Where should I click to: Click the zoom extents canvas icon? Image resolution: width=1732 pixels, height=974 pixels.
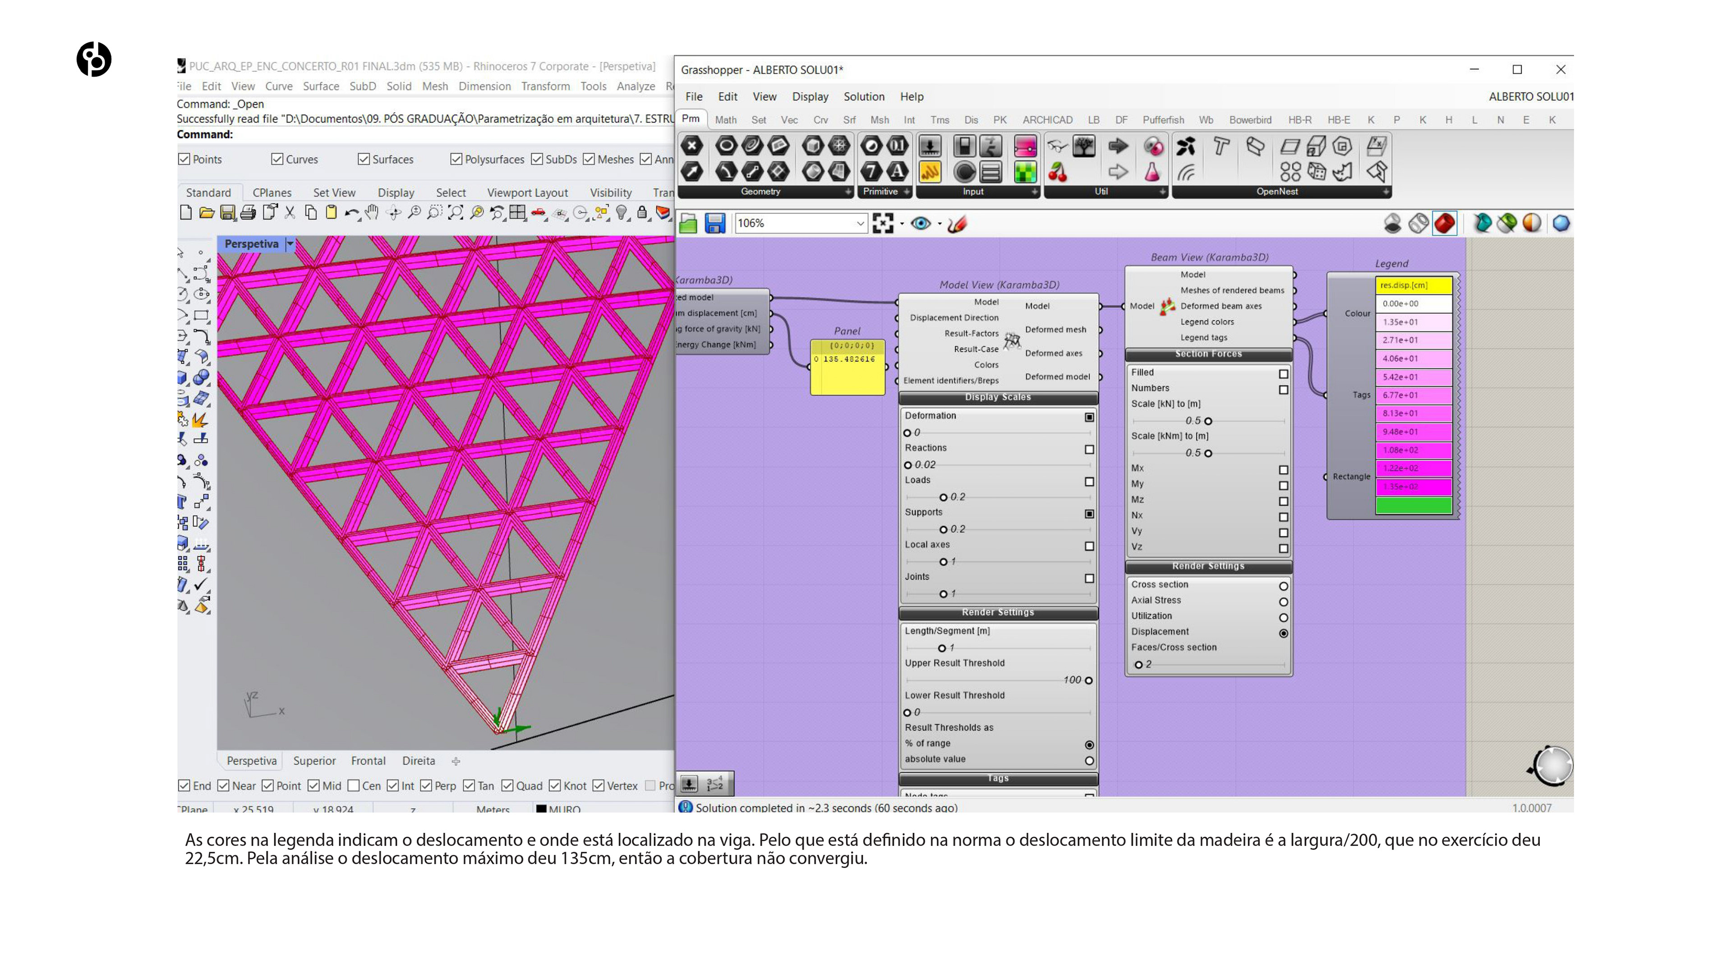click(x=882, y=223)
